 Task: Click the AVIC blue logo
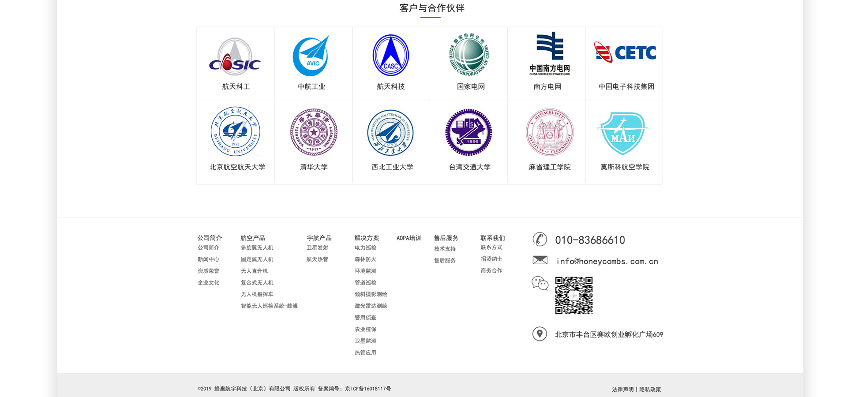pos(311,56)
